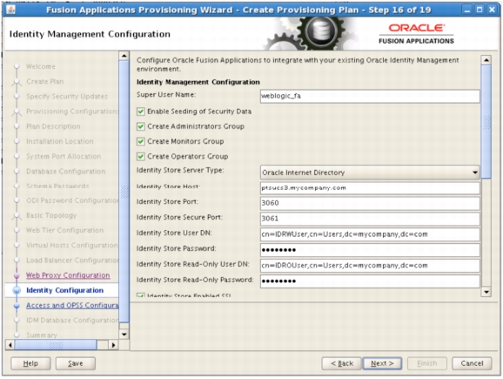Click the Summary step label
Image resolution: width=503 pixels, height=379 pixels.
[42, 335]
